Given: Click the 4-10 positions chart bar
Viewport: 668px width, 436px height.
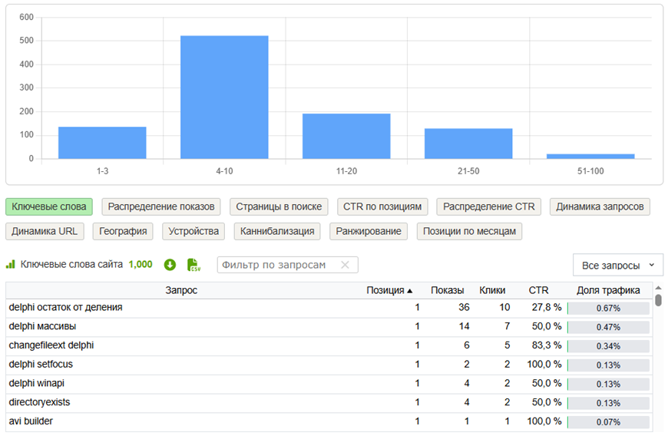Looking at the screenshot, I should (224, 97).
